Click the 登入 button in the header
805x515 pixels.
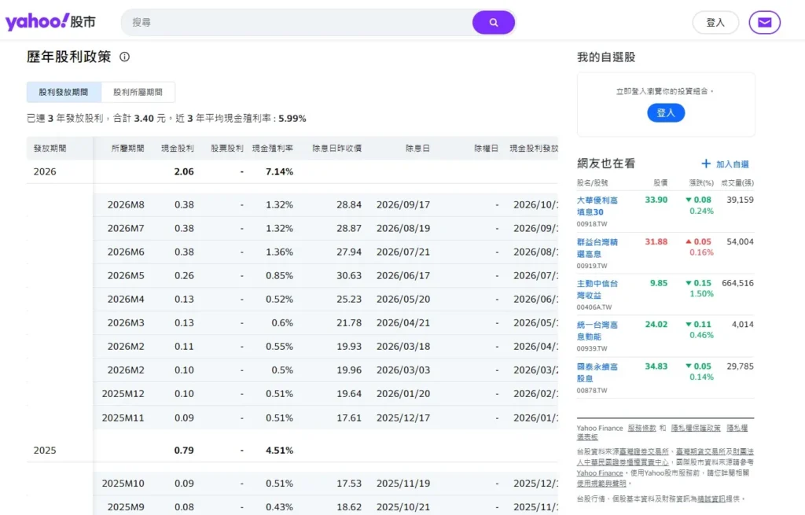pyautogui.click(x=715, y=23)
